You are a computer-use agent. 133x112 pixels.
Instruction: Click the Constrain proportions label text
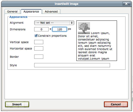click(52, 36)
